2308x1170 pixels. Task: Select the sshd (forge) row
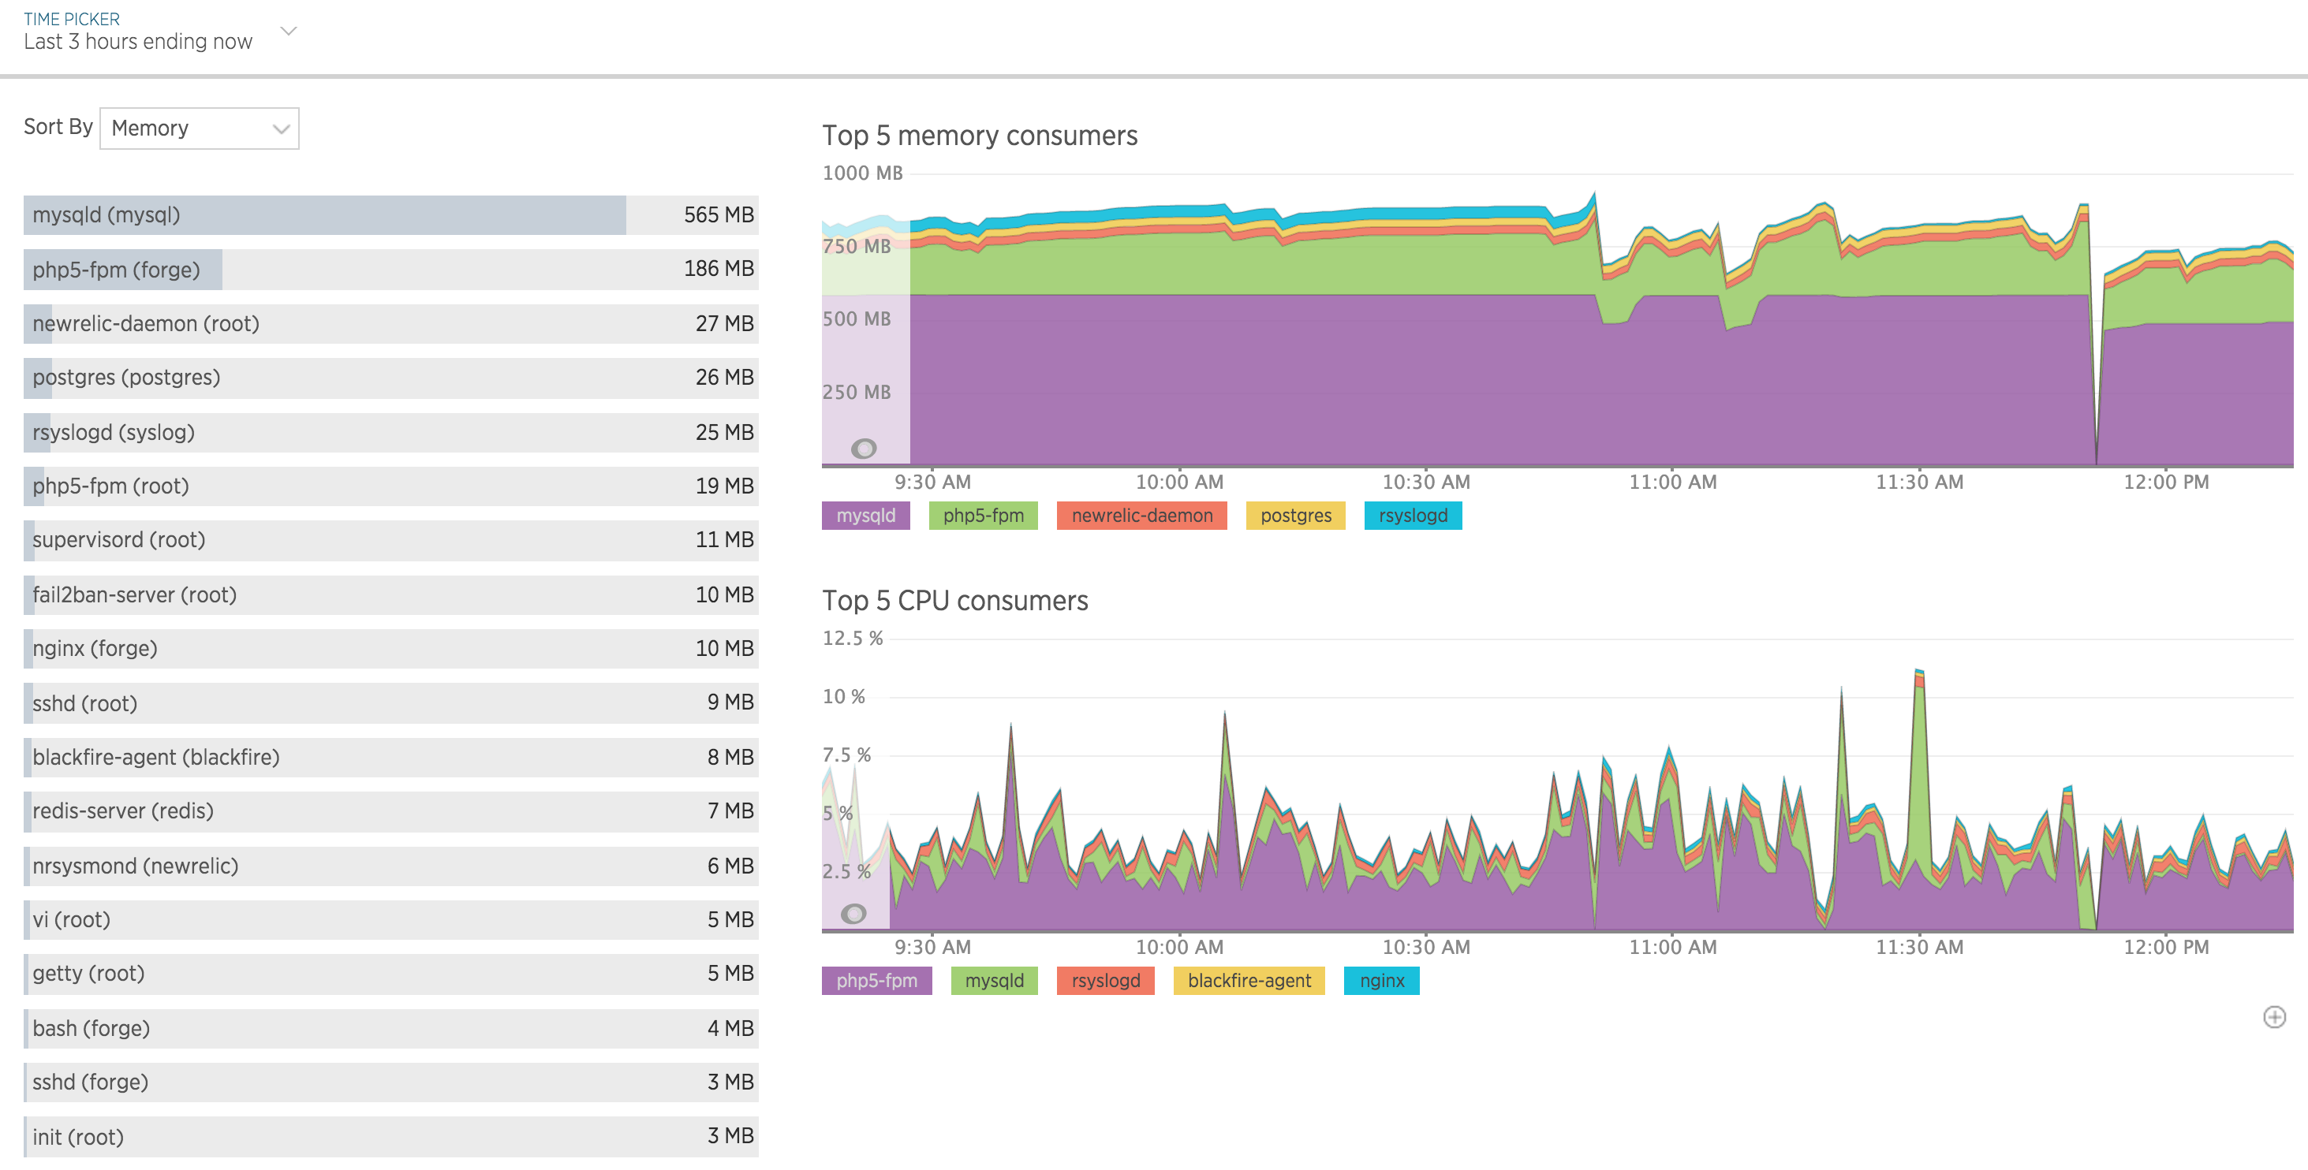point(390,1082)
